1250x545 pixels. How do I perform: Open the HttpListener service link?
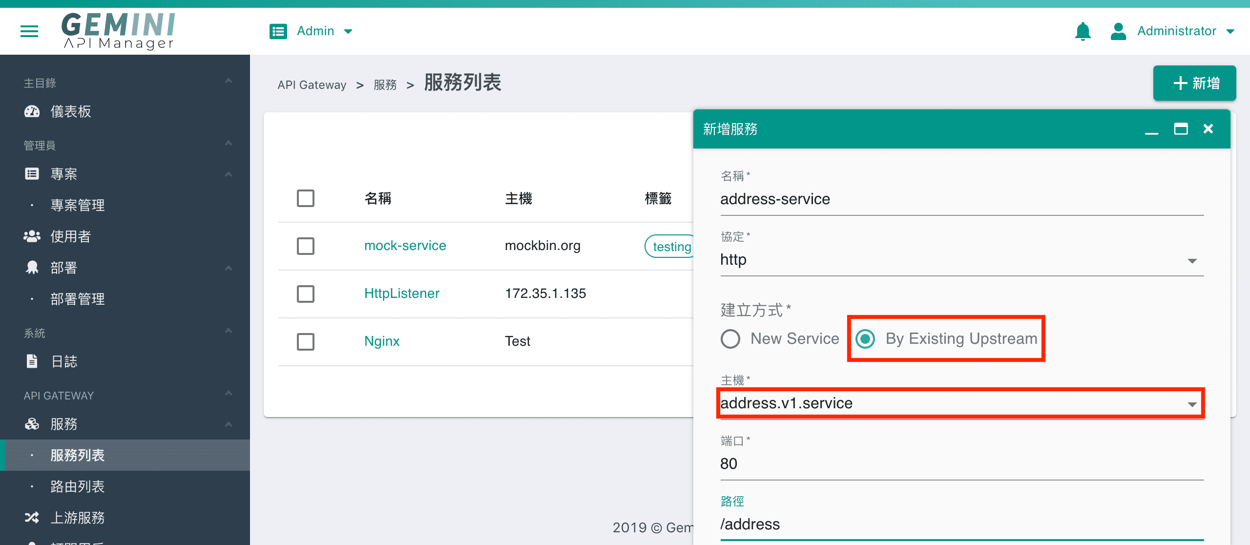tap(402, 293)
